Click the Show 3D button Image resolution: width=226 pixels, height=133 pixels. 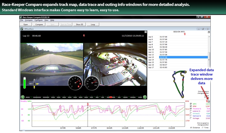pos(79,24)
